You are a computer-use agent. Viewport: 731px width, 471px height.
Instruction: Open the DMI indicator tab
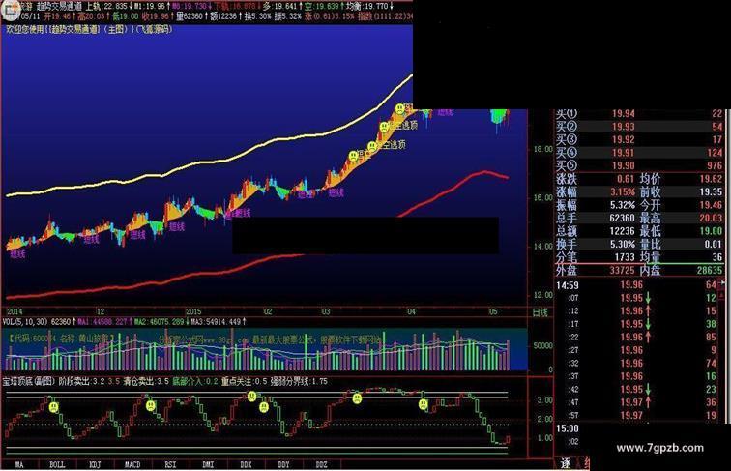click(209, 464)
